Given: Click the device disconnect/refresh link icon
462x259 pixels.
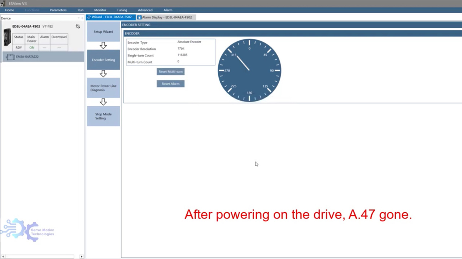Looking at the screenshot, I should point(78,27).
